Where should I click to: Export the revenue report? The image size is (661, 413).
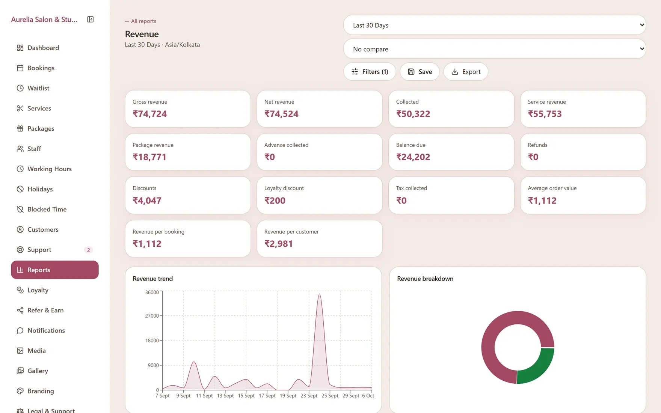(466, 72)
